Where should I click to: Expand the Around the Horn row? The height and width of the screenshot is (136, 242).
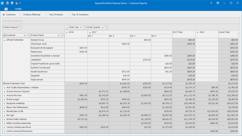coord(5,96)
